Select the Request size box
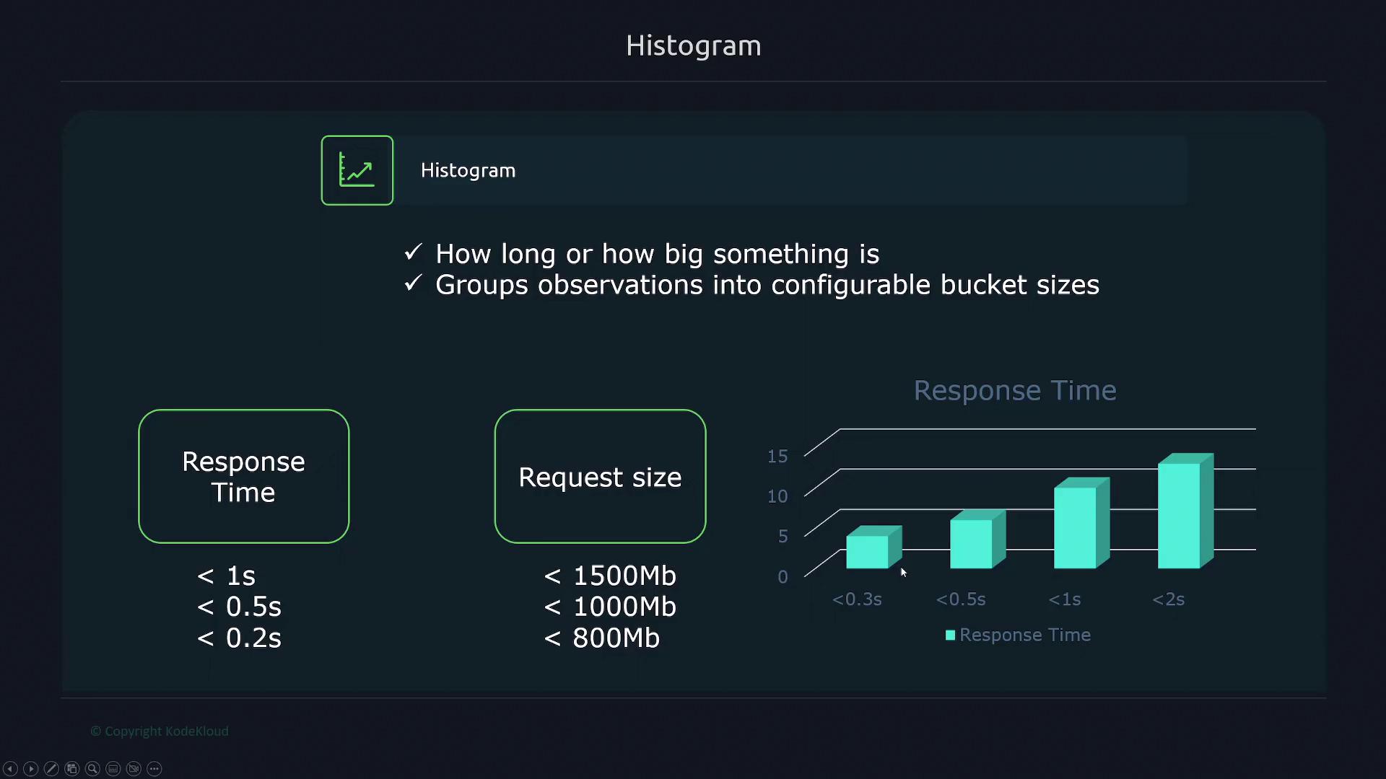The image size is (1386, 779). point(600,476)
